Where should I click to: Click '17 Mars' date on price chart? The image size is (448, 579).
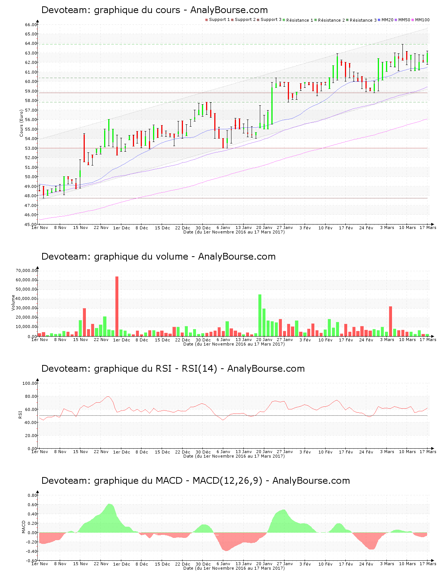(x=428, y=228)
